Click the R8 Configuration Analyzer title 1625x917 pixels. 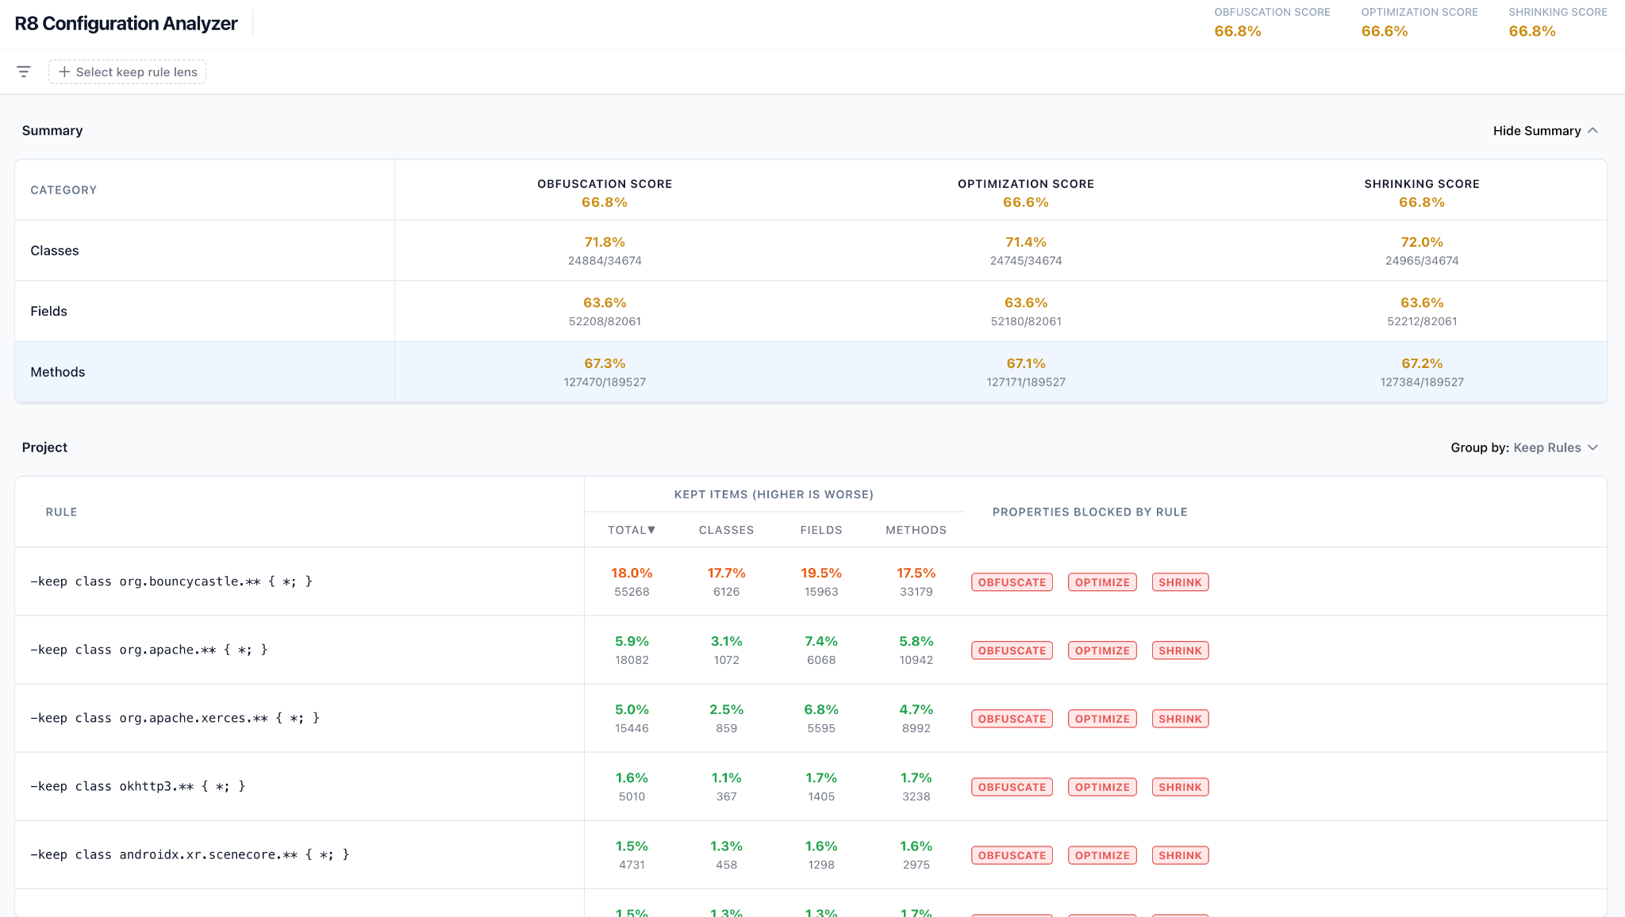(126, 24)
